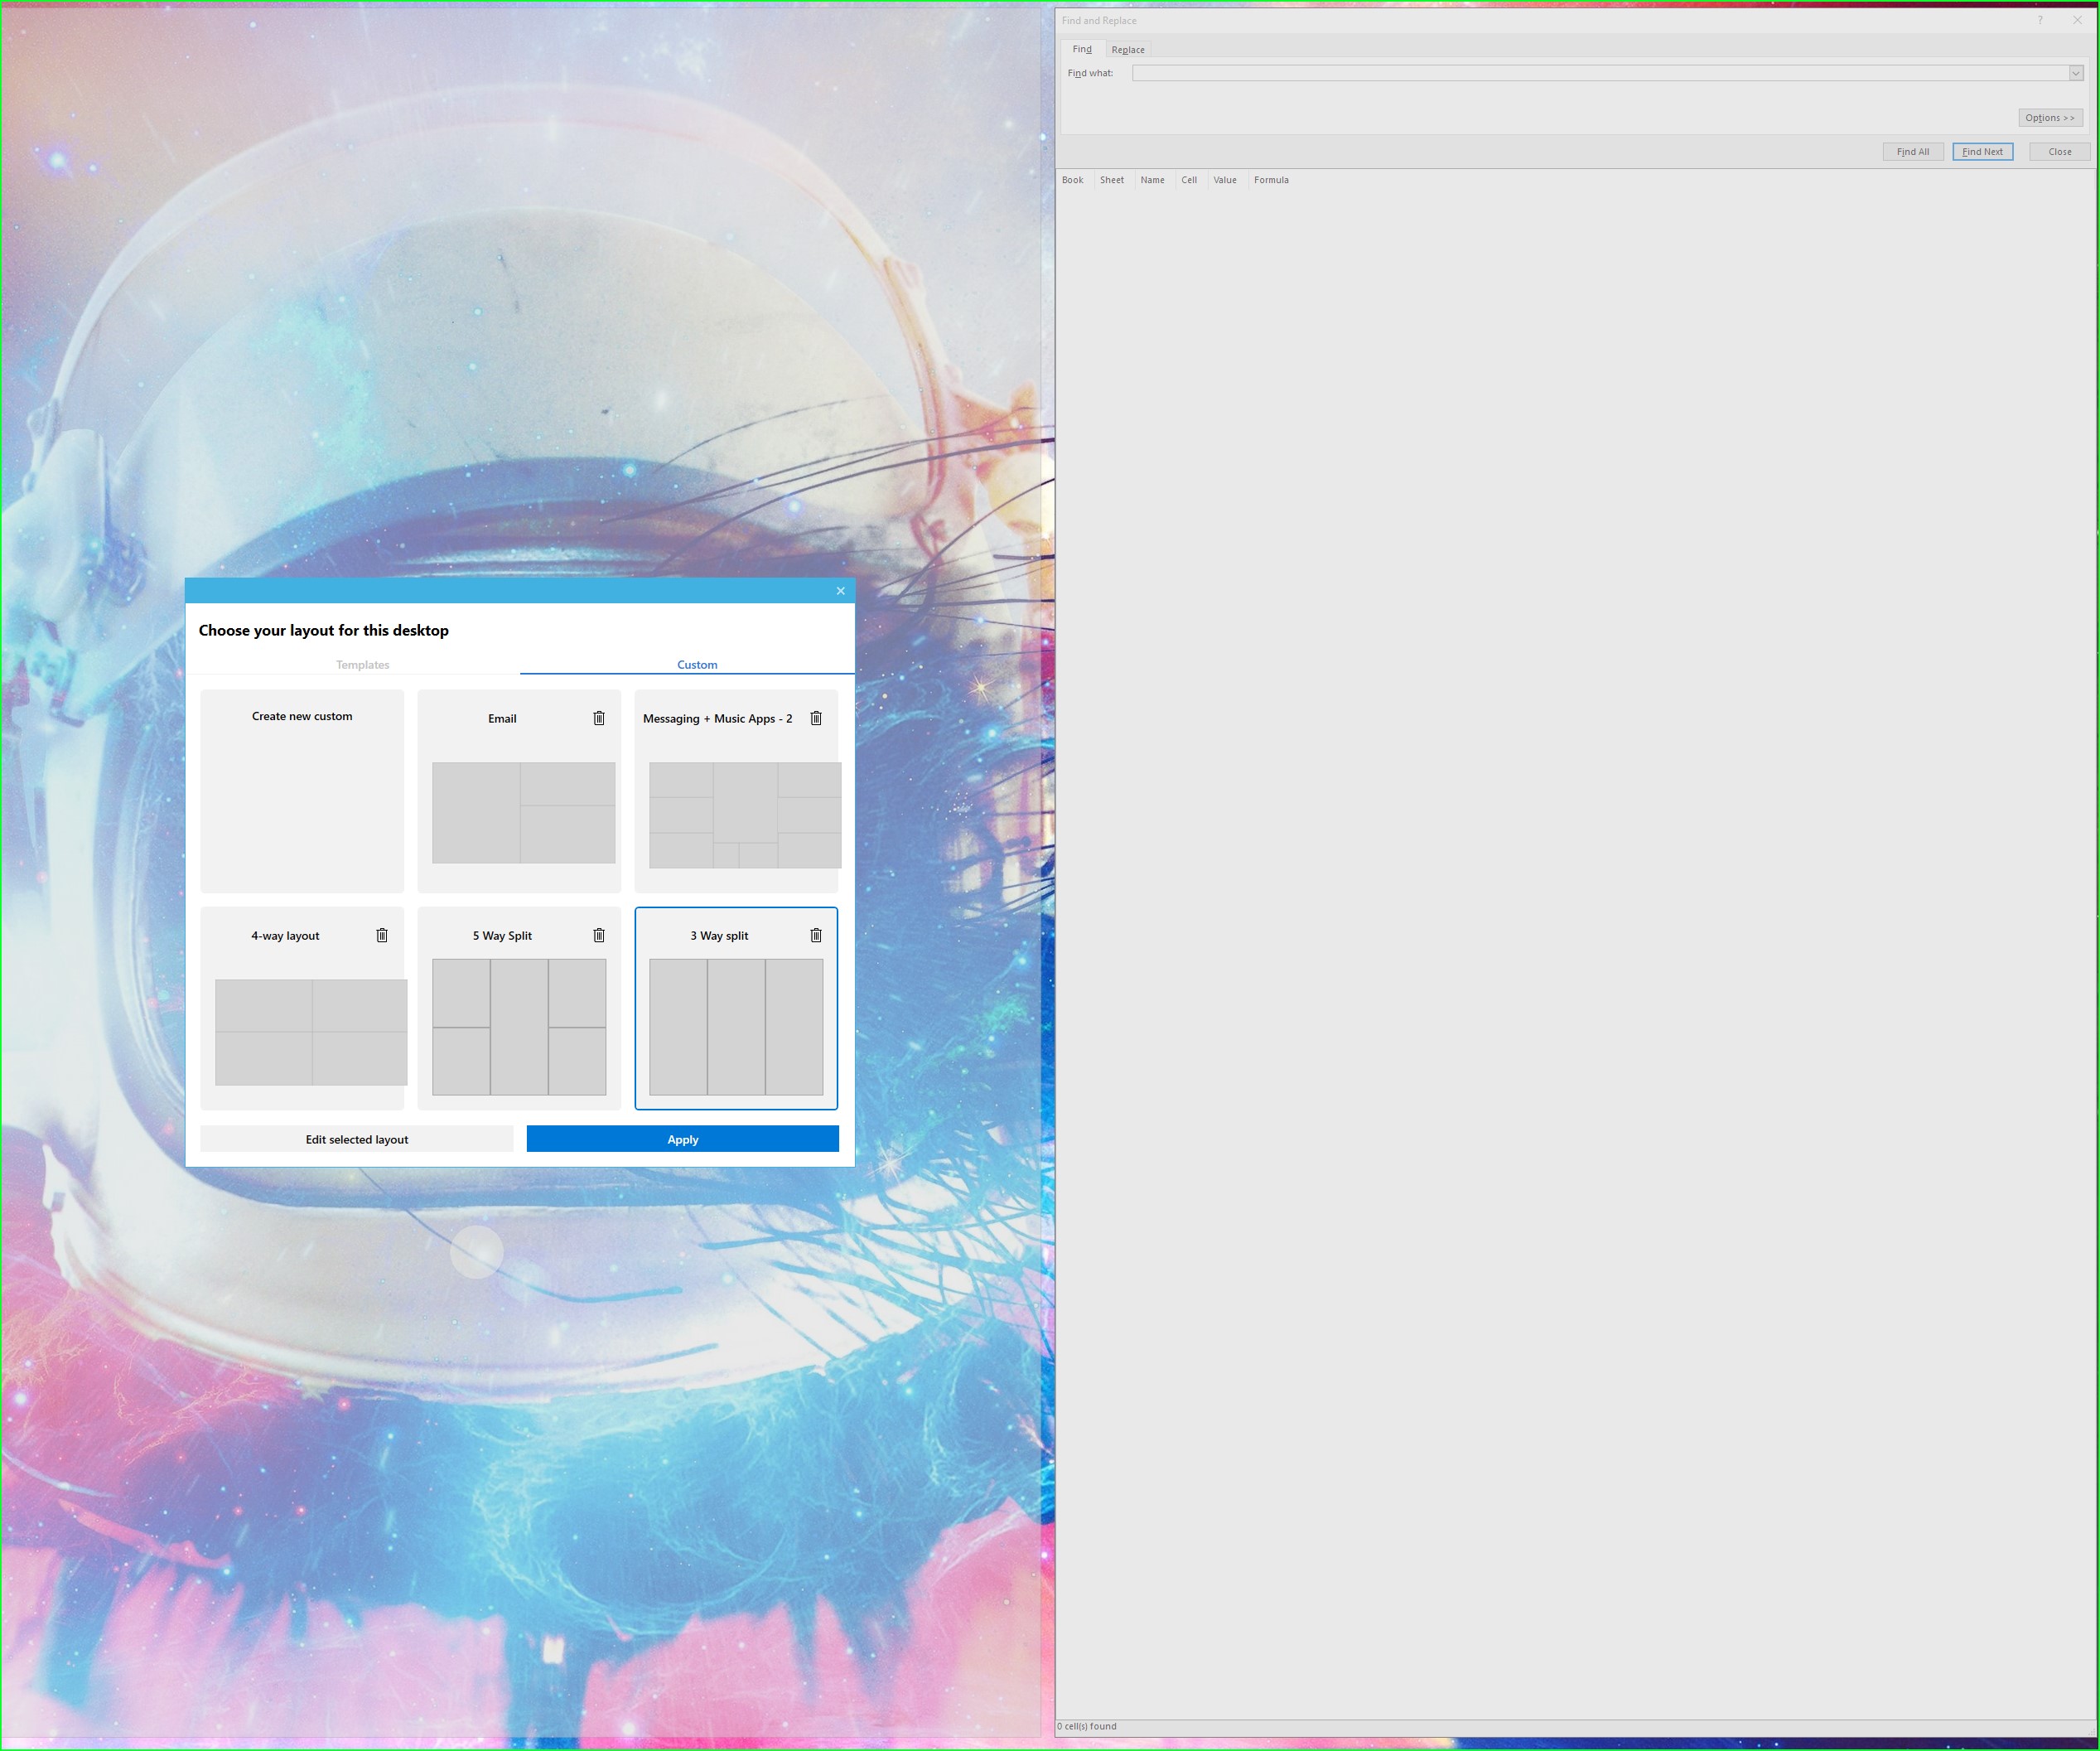Delete the 5 Way Split layout

pos(599,936)
